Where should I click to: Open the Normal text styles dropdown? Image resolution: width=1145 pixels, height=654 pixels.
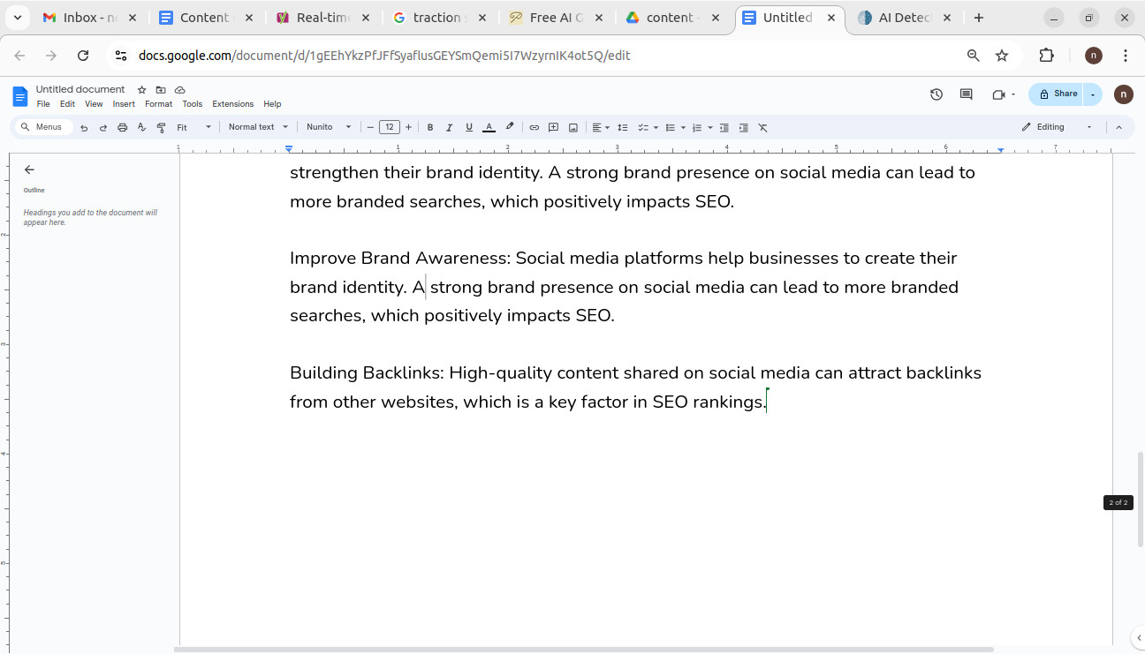coord(258,127)
